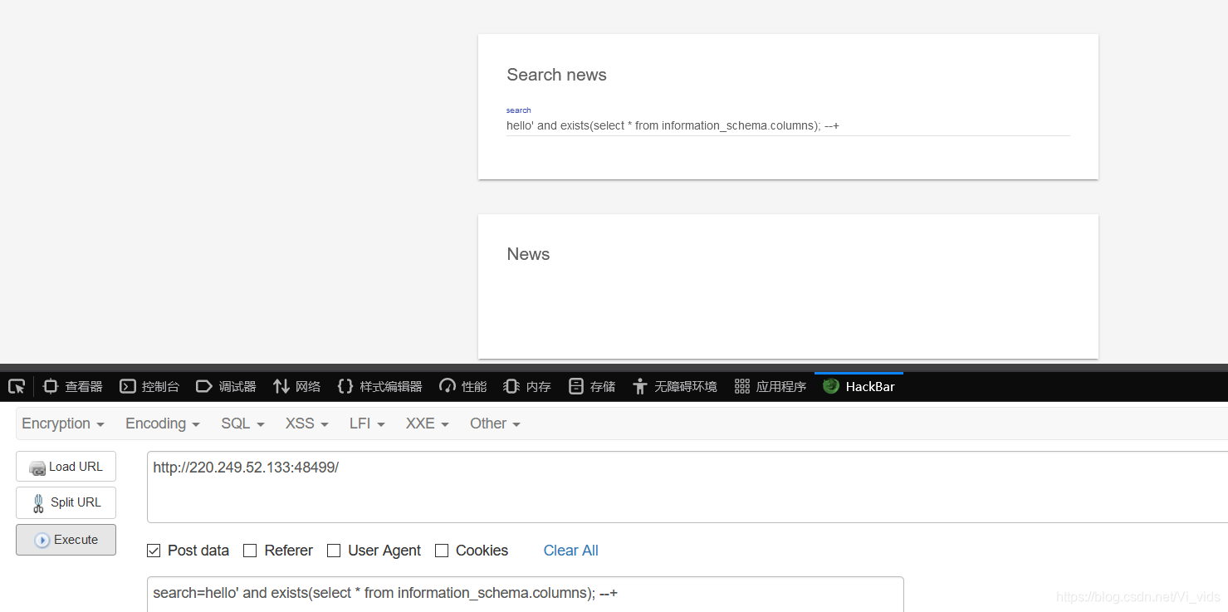Expand the XXE dropdown menu
This screenshot has height=612, width=1228.
click(x=427, y=424)
